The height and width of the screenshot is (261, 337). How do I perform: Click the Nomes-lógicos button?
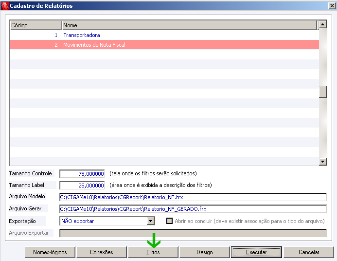pos(50,252)
